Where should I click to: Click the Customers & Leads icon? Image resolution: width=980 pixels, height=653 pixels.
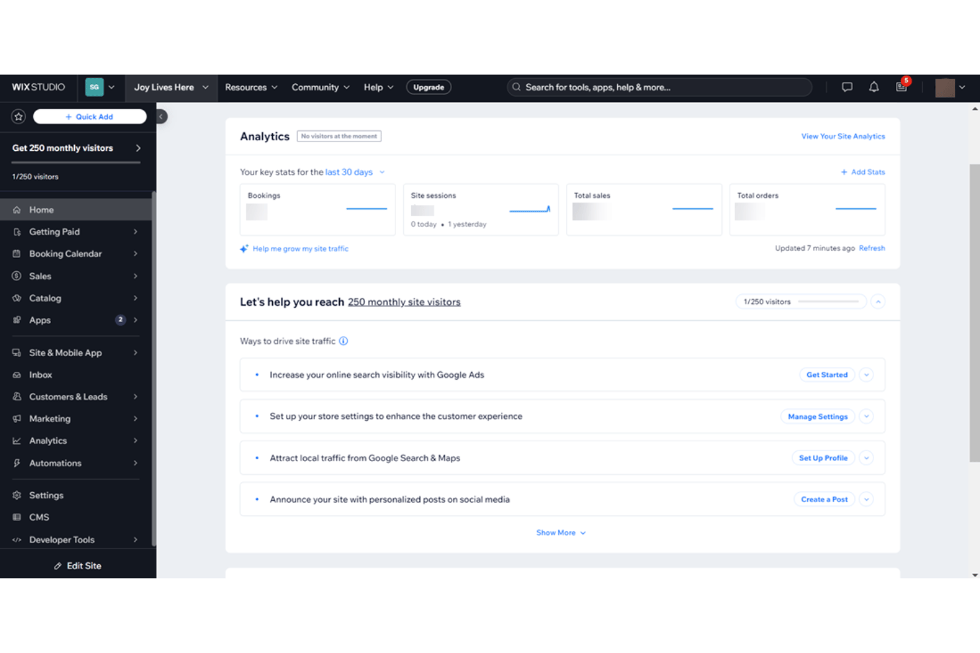point(17,397)
